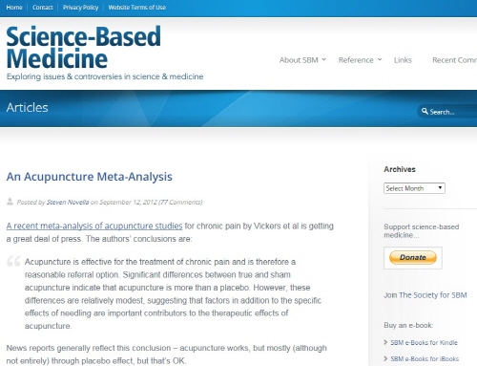The image size is (477, 366).
Task: Open the Website Terms of Use link
Action: tap(137, 8)
